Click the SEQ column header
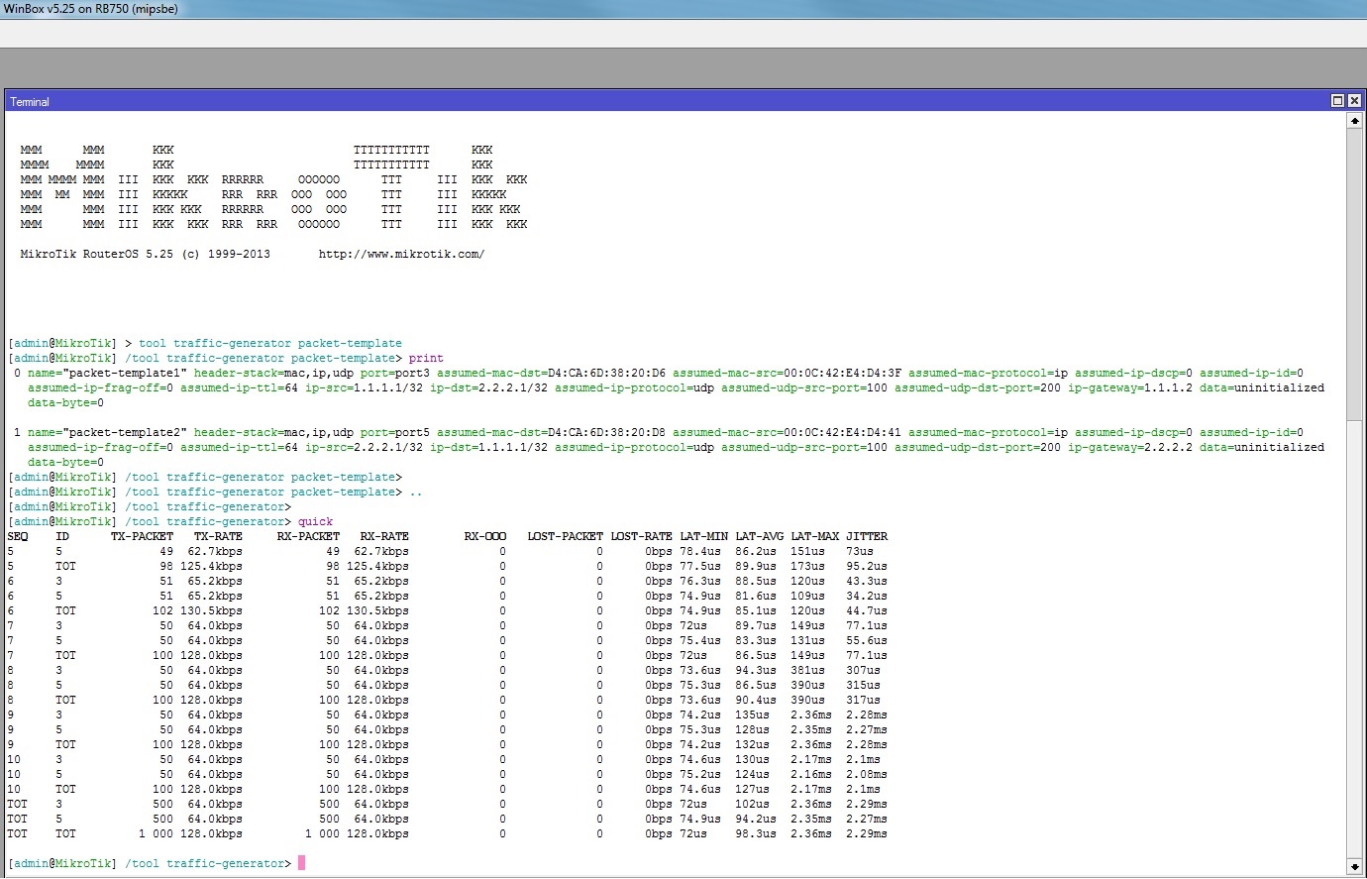Screen dimensions: 1367x879 click(18, 536)
